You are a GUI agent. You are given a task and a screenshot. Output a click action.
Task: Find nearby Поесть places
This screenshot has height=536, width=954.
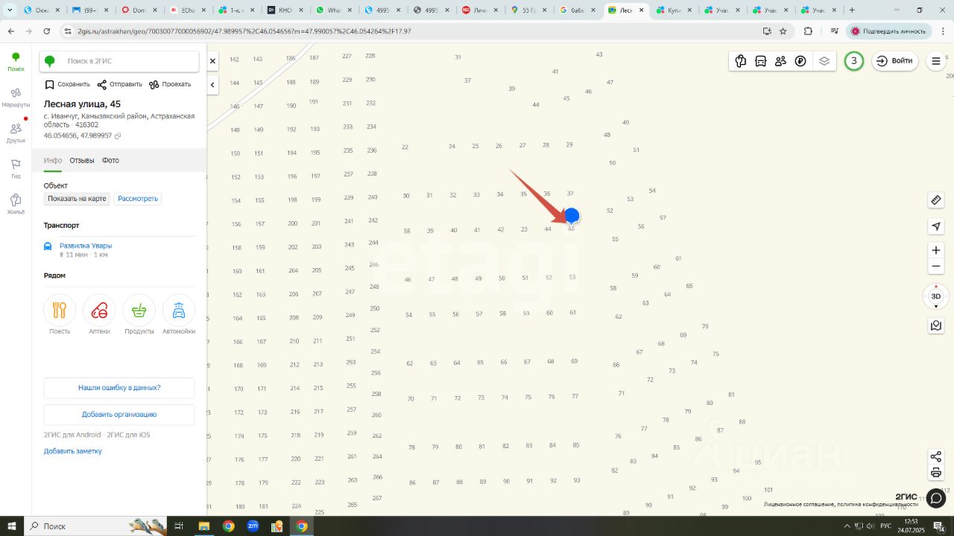(60, 315)
